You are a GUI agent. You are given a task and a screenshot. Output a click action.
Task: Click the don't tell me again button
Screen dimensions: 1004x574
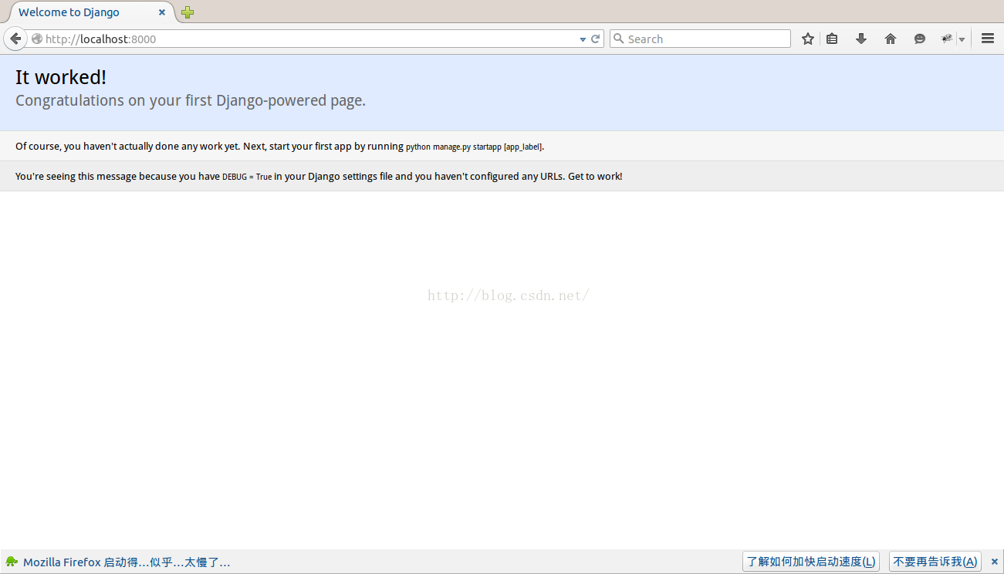click(x=935, y=562)
